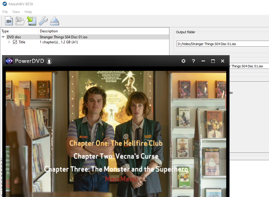Click MainMenu in the DVD menu
The image size is (269, 197).
pos(121,179)
